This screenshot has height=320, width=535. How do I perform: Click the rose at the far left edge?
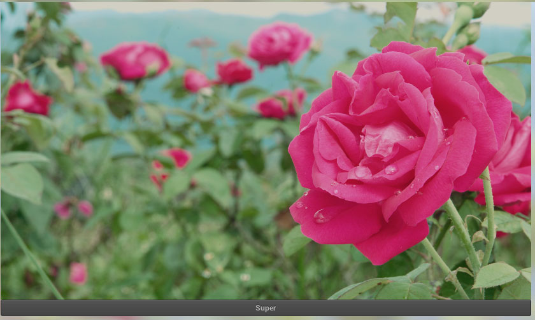point(25,98)
